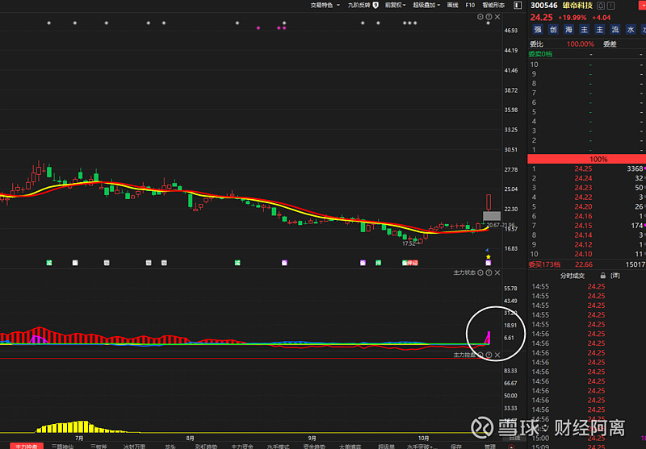Open the 超级叠加 dropdown
This screenshot has height=449, width=646.
tap(426, 5)
